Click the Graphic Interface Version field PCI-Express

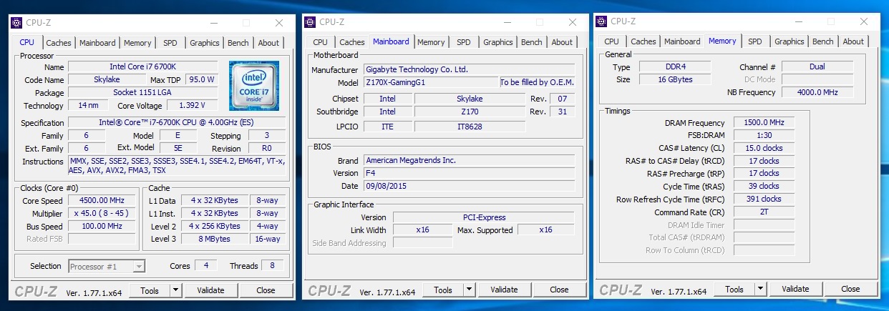484,217
